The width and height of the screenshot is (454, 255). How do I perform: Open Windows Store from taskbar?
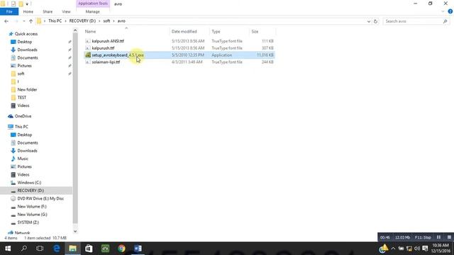tap(89, 249)
